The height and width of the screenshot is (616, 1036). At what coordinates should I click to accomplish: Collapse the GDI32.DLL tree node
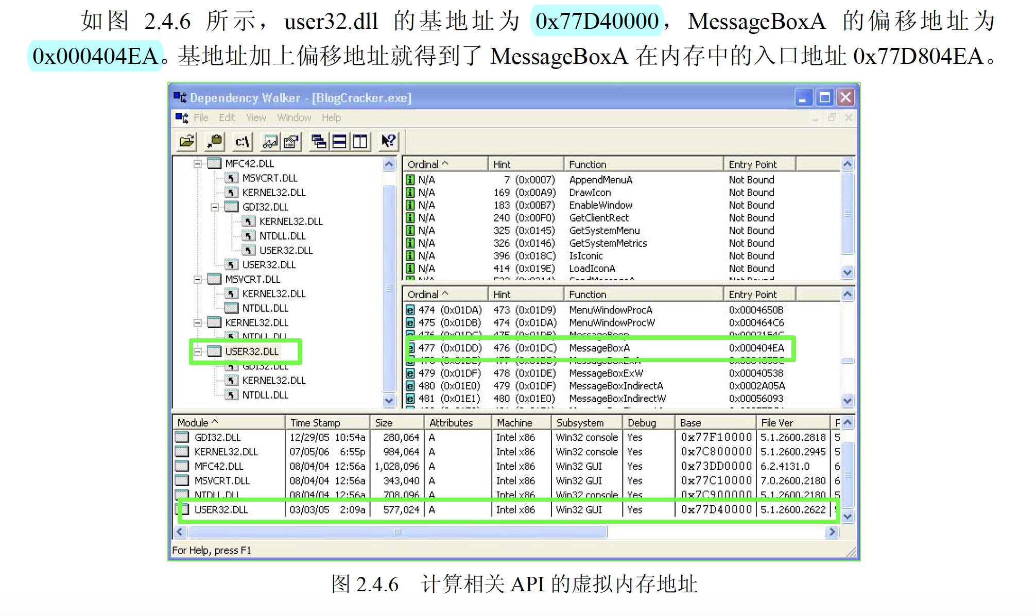coord(215,207)
